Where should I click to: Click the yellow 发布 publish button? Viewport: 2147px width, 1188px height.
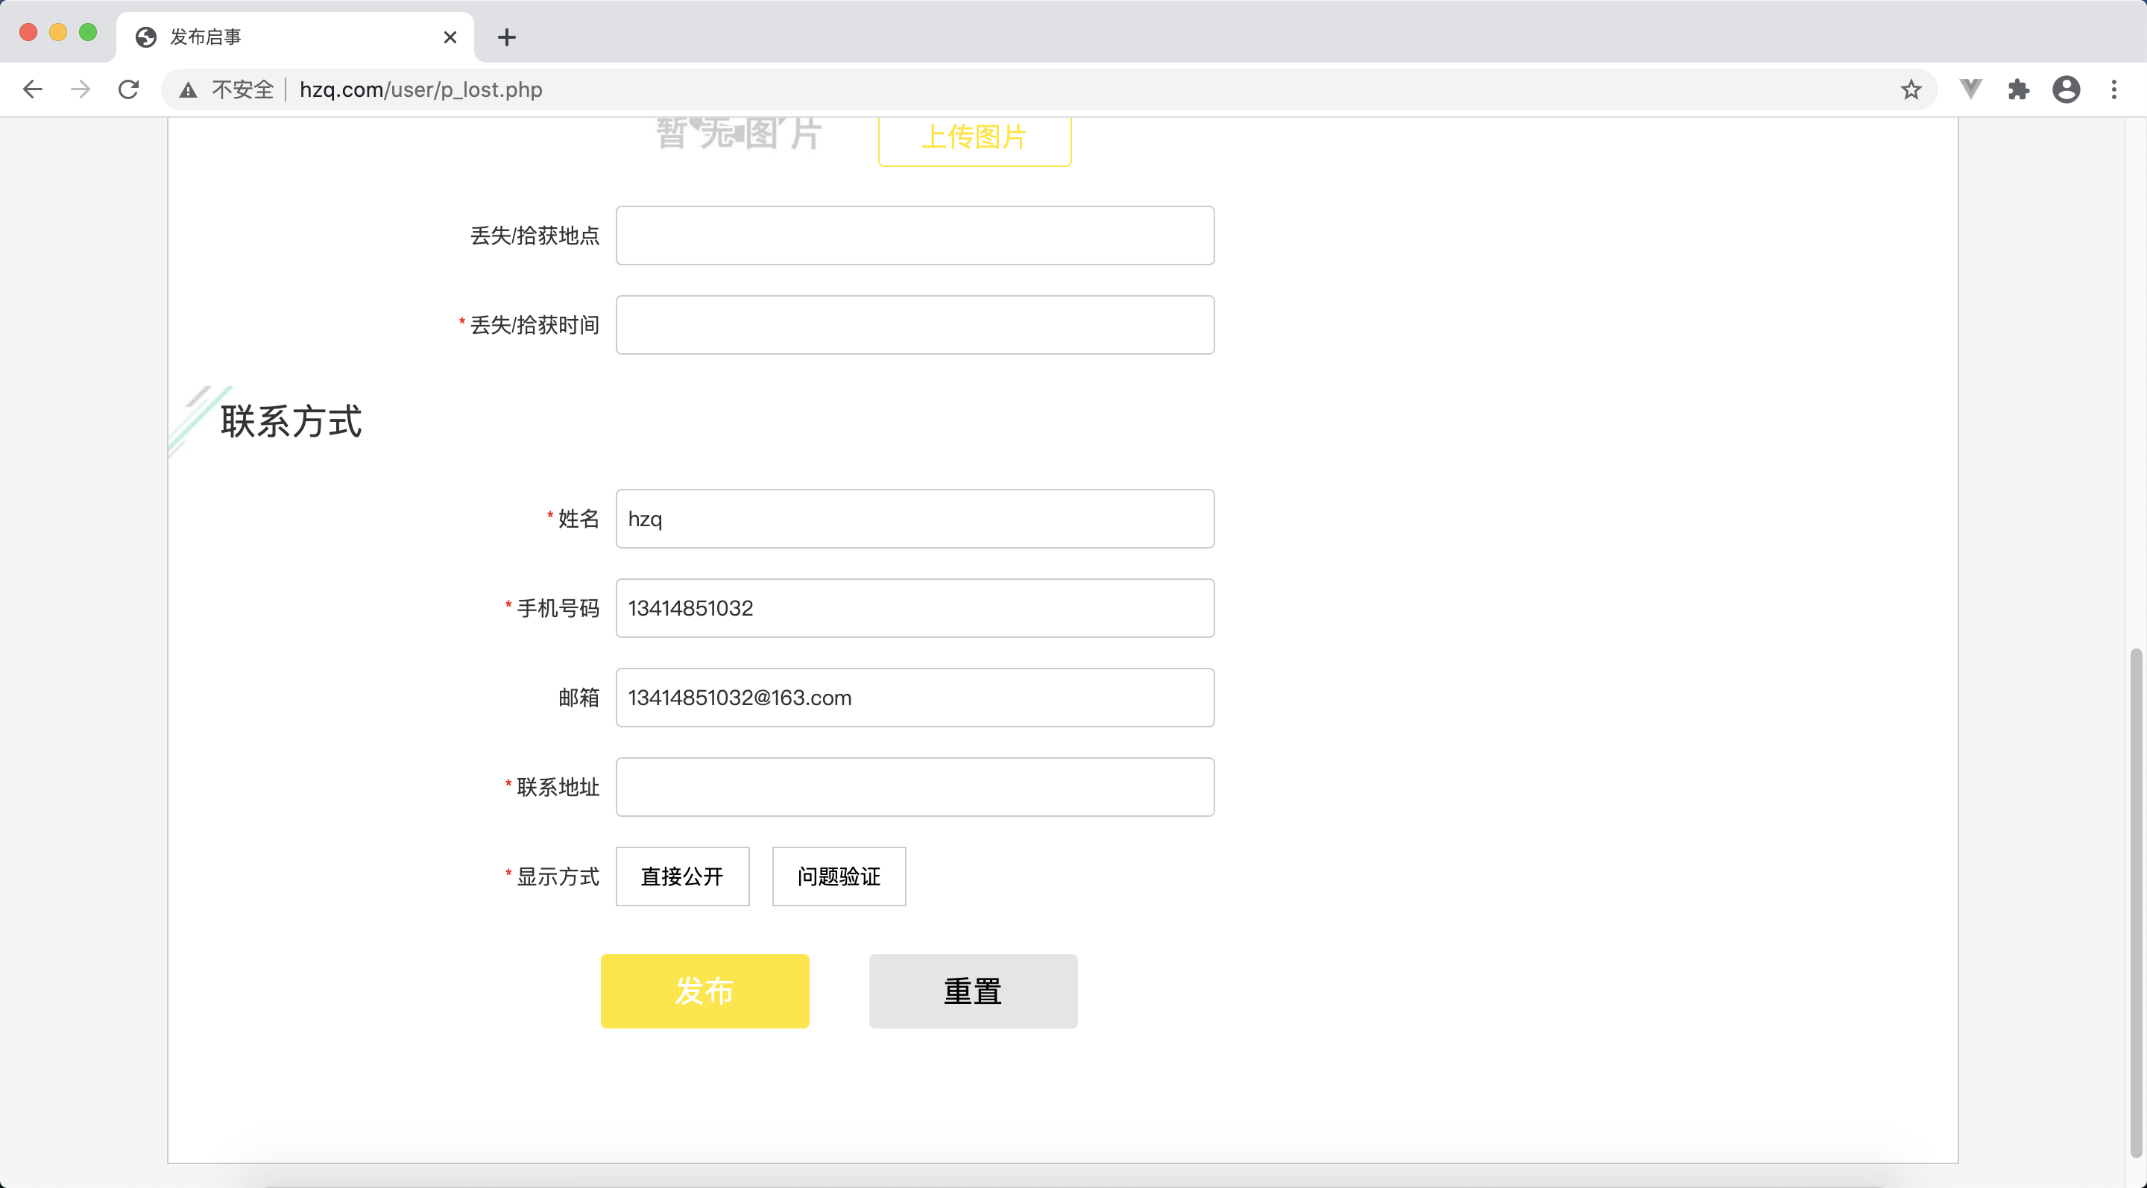point(704,991)
